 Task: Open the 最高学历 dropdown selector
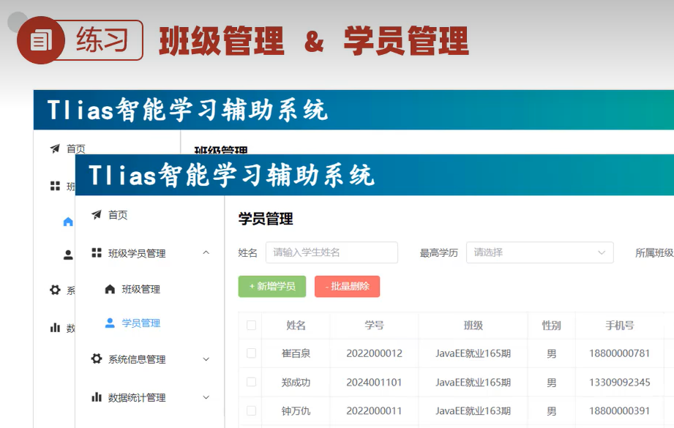coord(540,252)
